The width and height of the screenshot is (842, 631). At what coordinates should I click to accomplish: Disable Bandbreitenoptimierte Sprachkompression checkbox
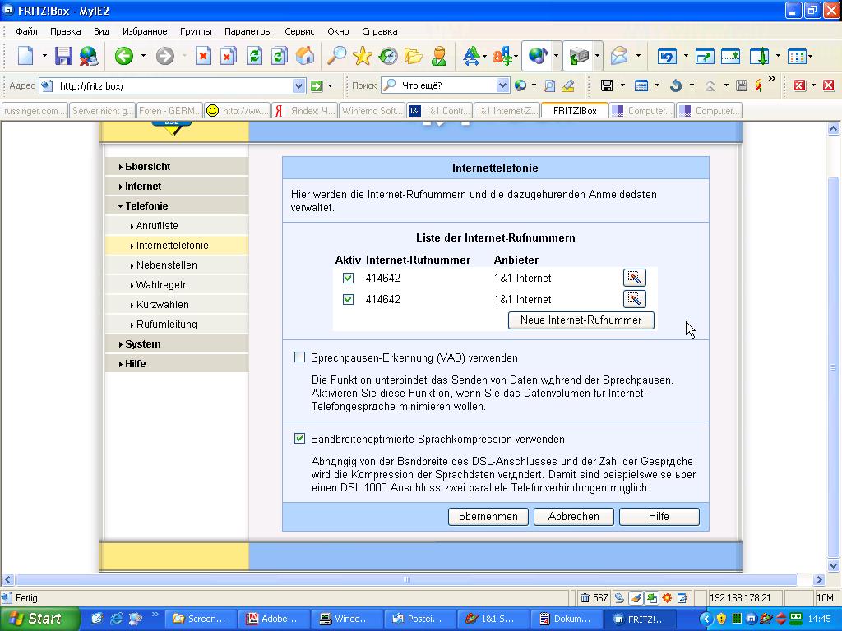tap(299, 439)
